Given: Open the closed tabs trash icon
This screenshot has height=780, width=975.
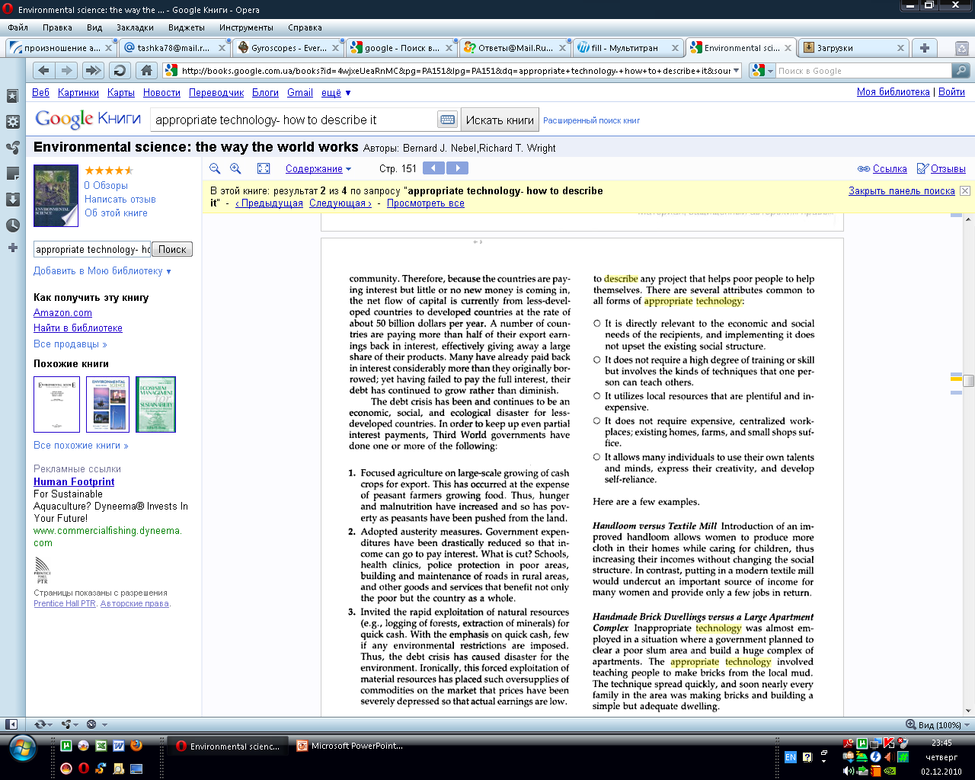Looking at the screenshot, I should tap(962, 48).
